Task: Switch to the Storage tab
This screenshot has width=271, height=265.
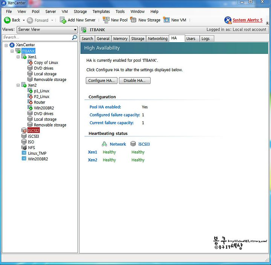Action: 138,38
